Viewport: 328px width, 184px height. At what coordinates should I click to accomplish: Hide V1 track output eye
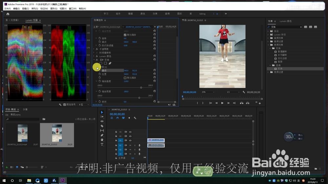point(130,141)
